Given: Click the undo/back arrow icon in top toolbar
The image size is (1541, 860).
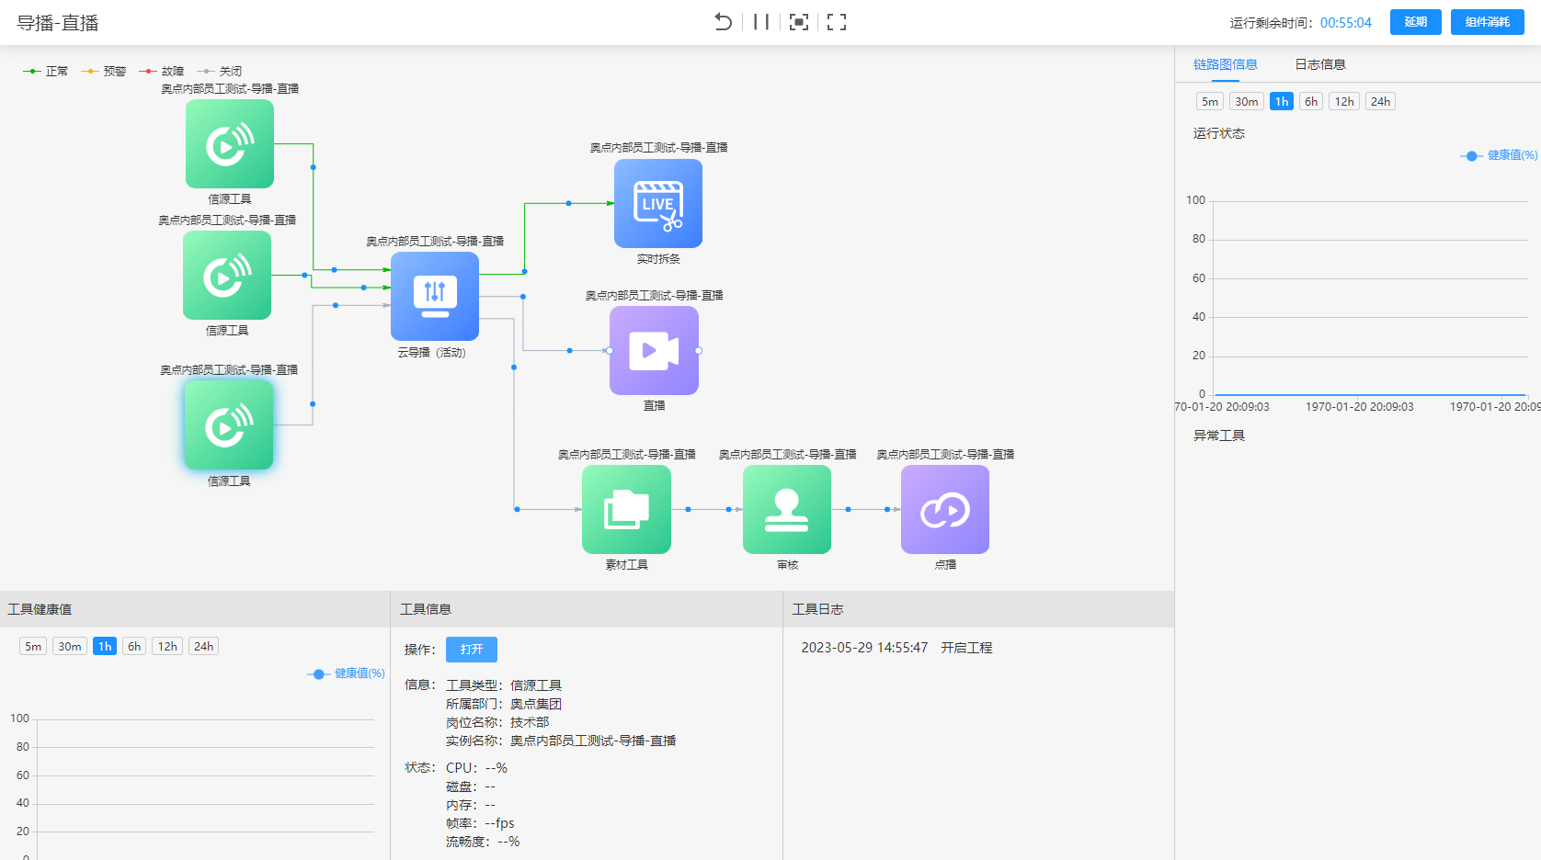Looking at the screenshot, I should point(724,22).
